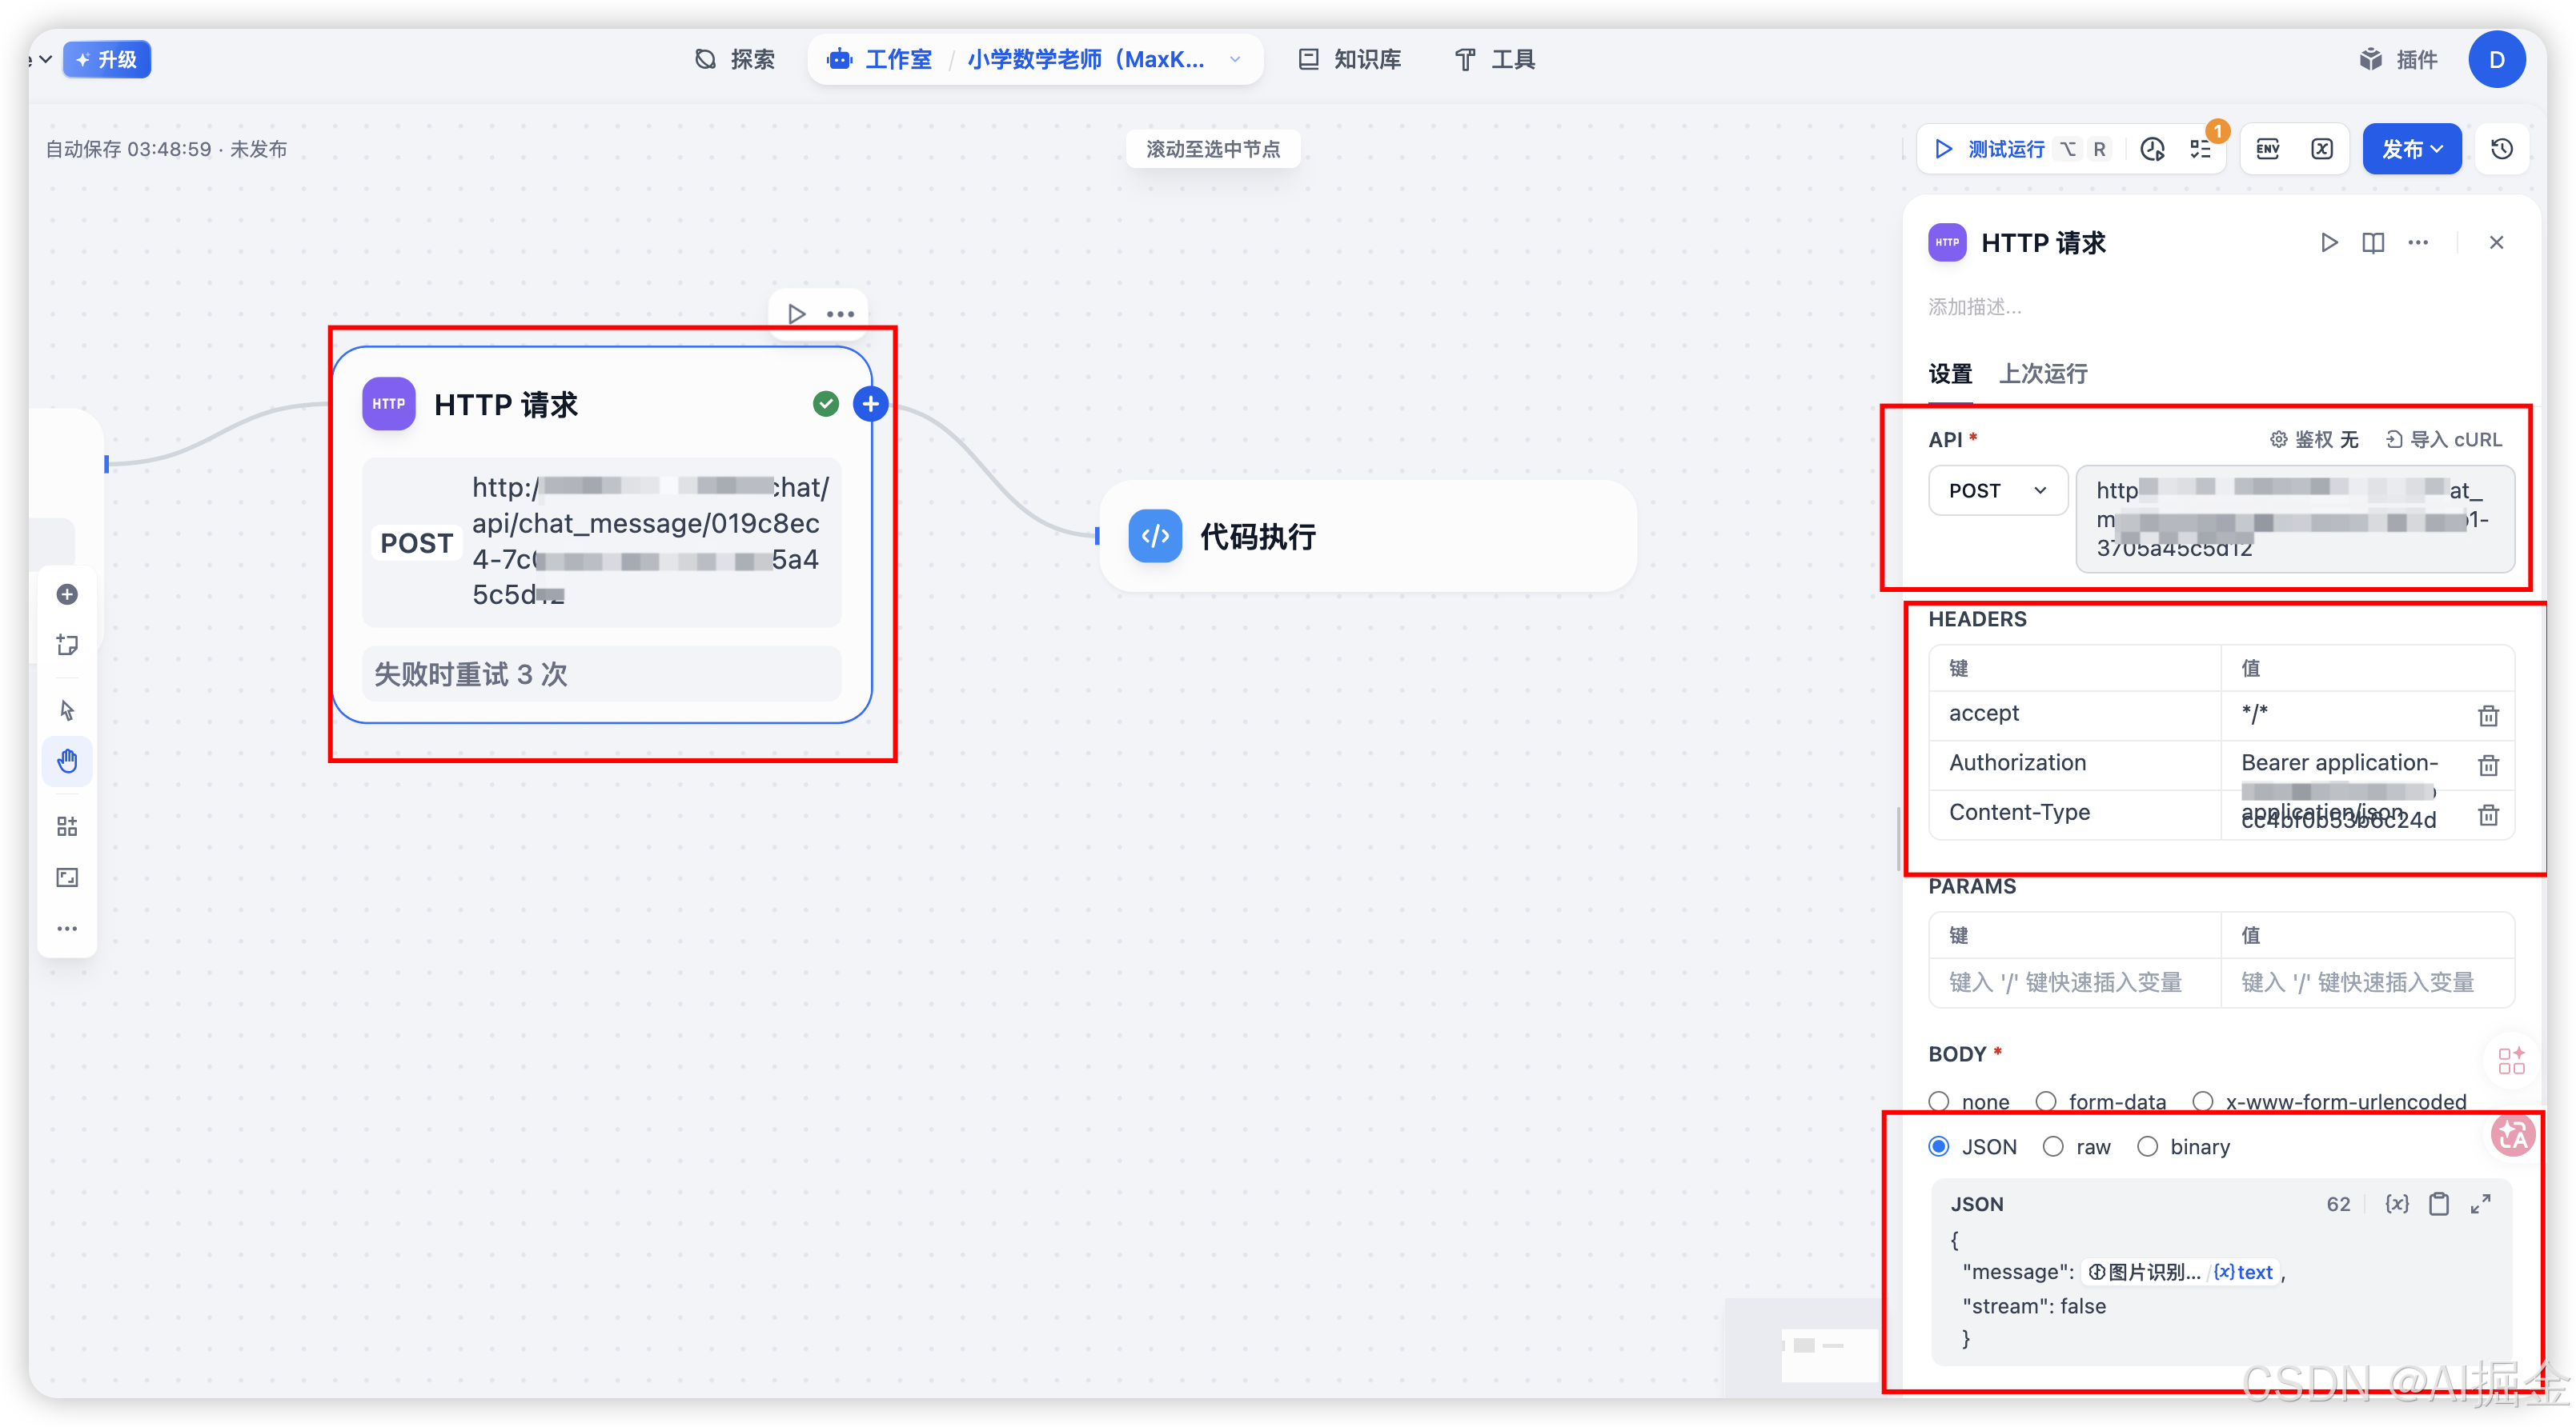Delete the Content-Type header row

[2488, 815]
